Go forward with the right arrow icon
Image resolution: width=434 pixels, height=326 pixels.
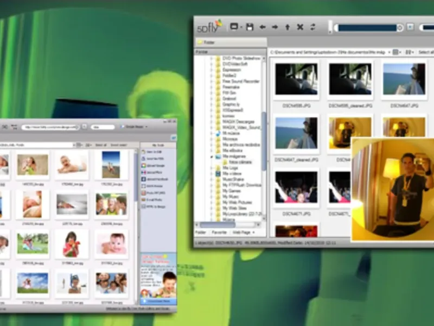click(x=275, y=27)
